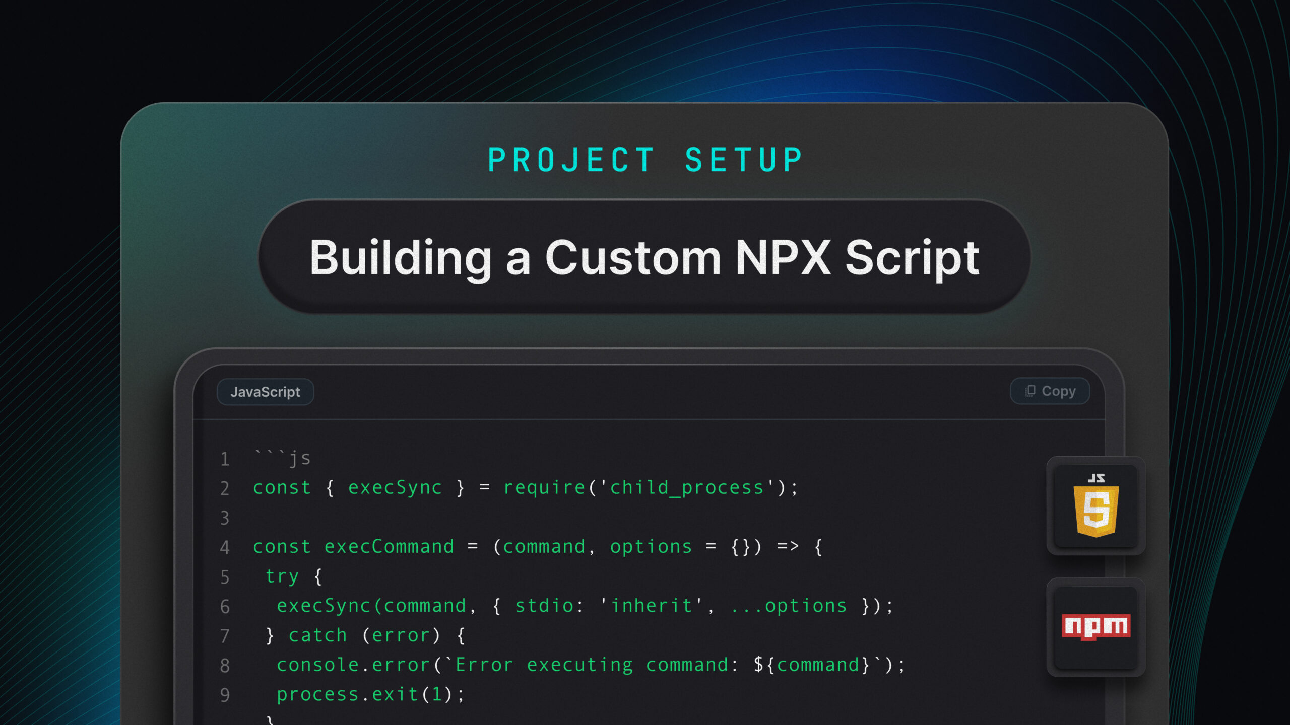The height and width of the screenshot is (725, 1290).
Task: Click the catch keyword on line 7
Action: [x=317, y=635]
